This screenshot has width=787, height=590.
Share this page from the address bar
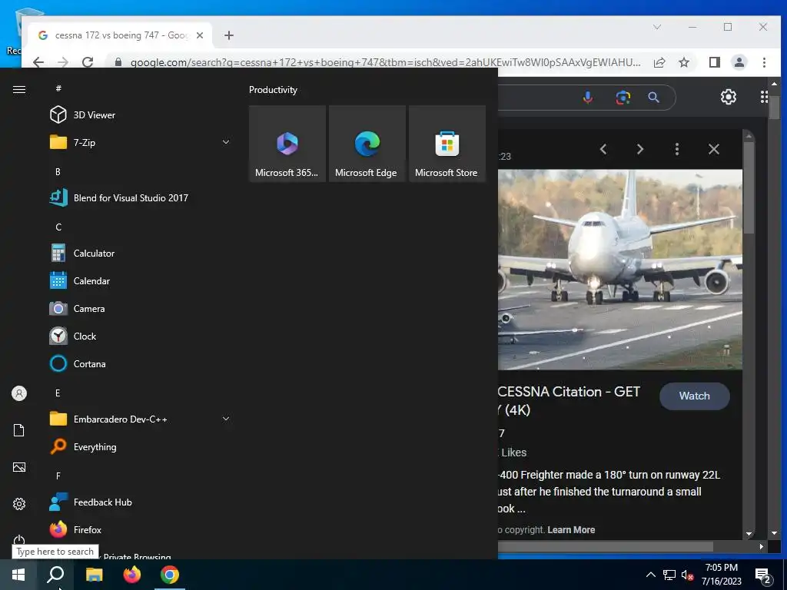point(659,62)
